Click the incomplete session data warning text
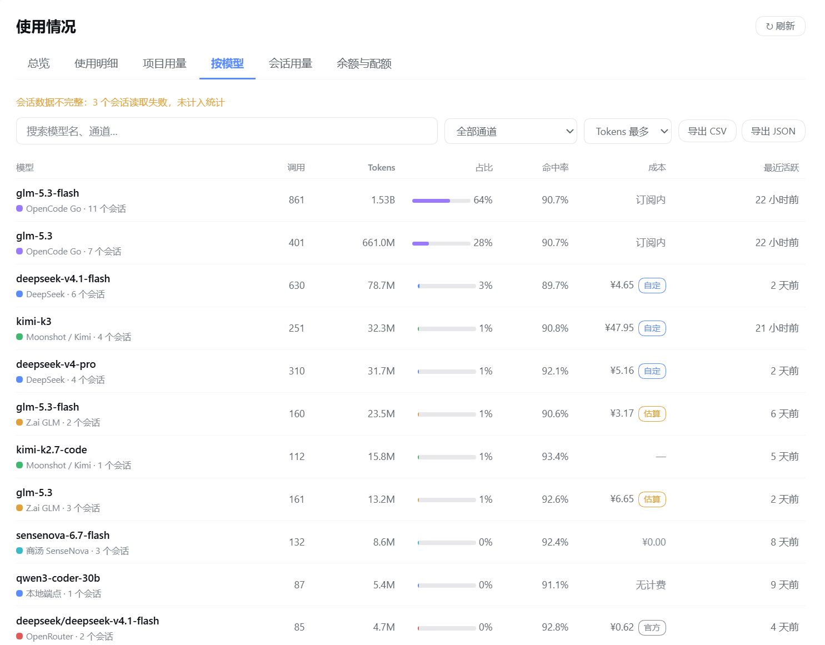This screenshot has width=825, height=645. [x=121, y=102]
